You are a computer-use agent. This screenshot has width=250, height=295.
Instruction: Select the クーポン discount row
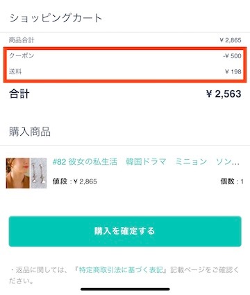point(125,56)
